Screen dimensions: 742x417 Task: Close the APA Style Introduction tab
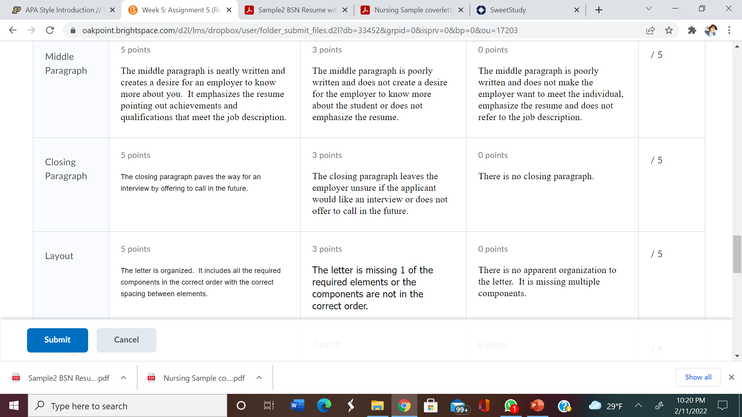coord(112,10)
